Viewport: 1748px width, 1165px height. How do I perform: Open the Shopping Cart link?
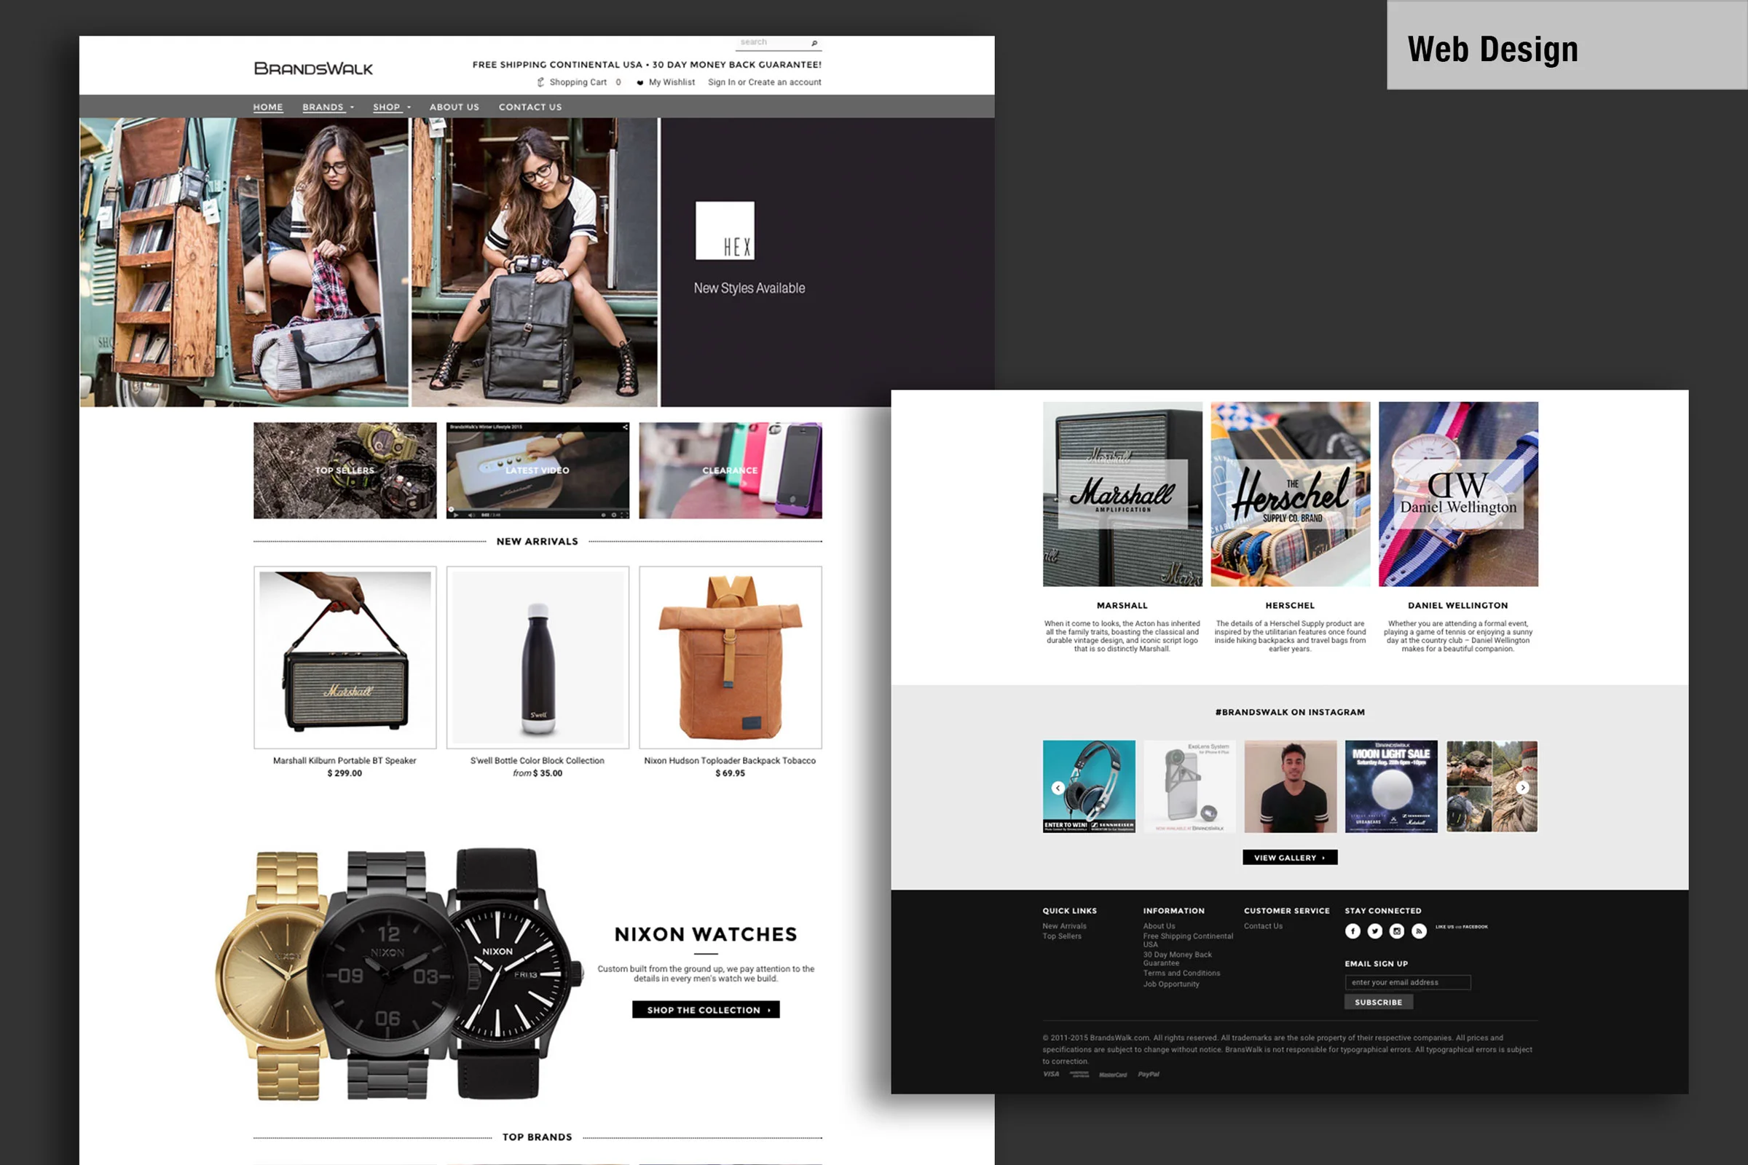pyautogui.click(x=578, y=82)
